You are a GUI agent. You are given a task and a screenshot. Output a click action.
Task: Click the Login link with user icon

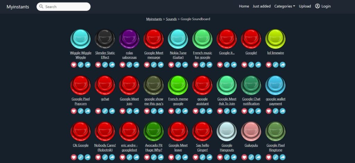coord(323,6)
